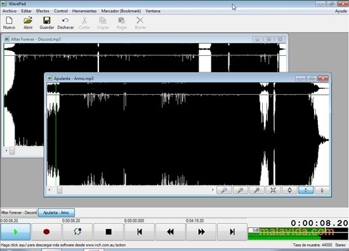The height and width of the screenshot is (251, 349).
Task: Toggle the highlighted channel split button
Action: coord(306,190)
